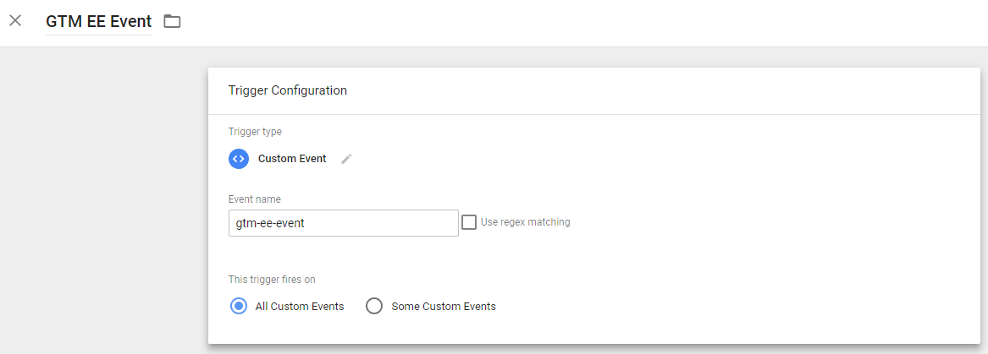Rename the trigger via the GTM EE Event title
Screen dimensions: 988x354
[x=98, y=22]
